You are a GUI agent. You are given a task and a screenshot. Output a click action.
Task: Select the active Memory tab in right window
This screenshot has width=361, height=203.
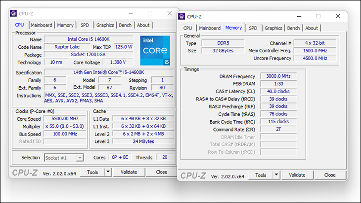click(233, 28)
